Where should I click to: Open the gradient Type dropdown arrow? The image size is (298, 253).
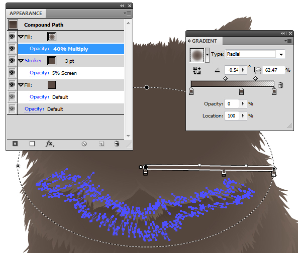coord(281,55)
